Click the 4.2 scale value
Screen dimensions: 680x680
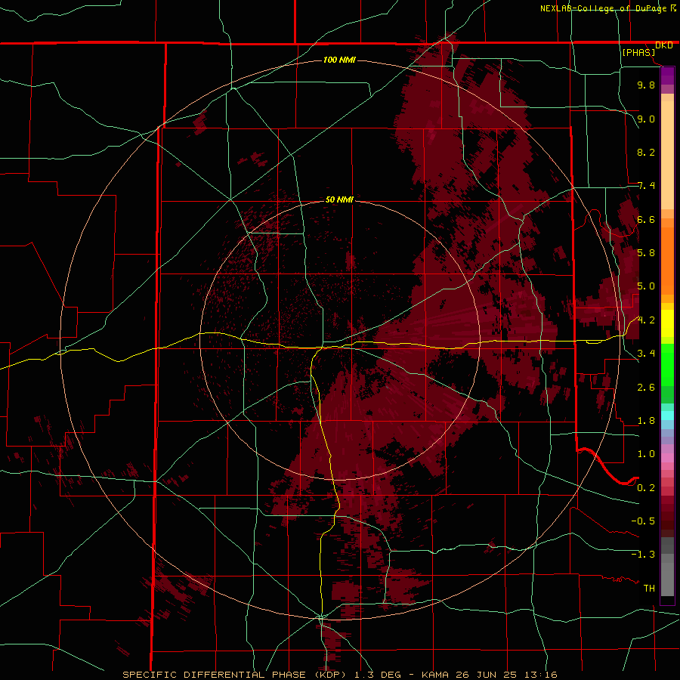click(x=646, y=320)
